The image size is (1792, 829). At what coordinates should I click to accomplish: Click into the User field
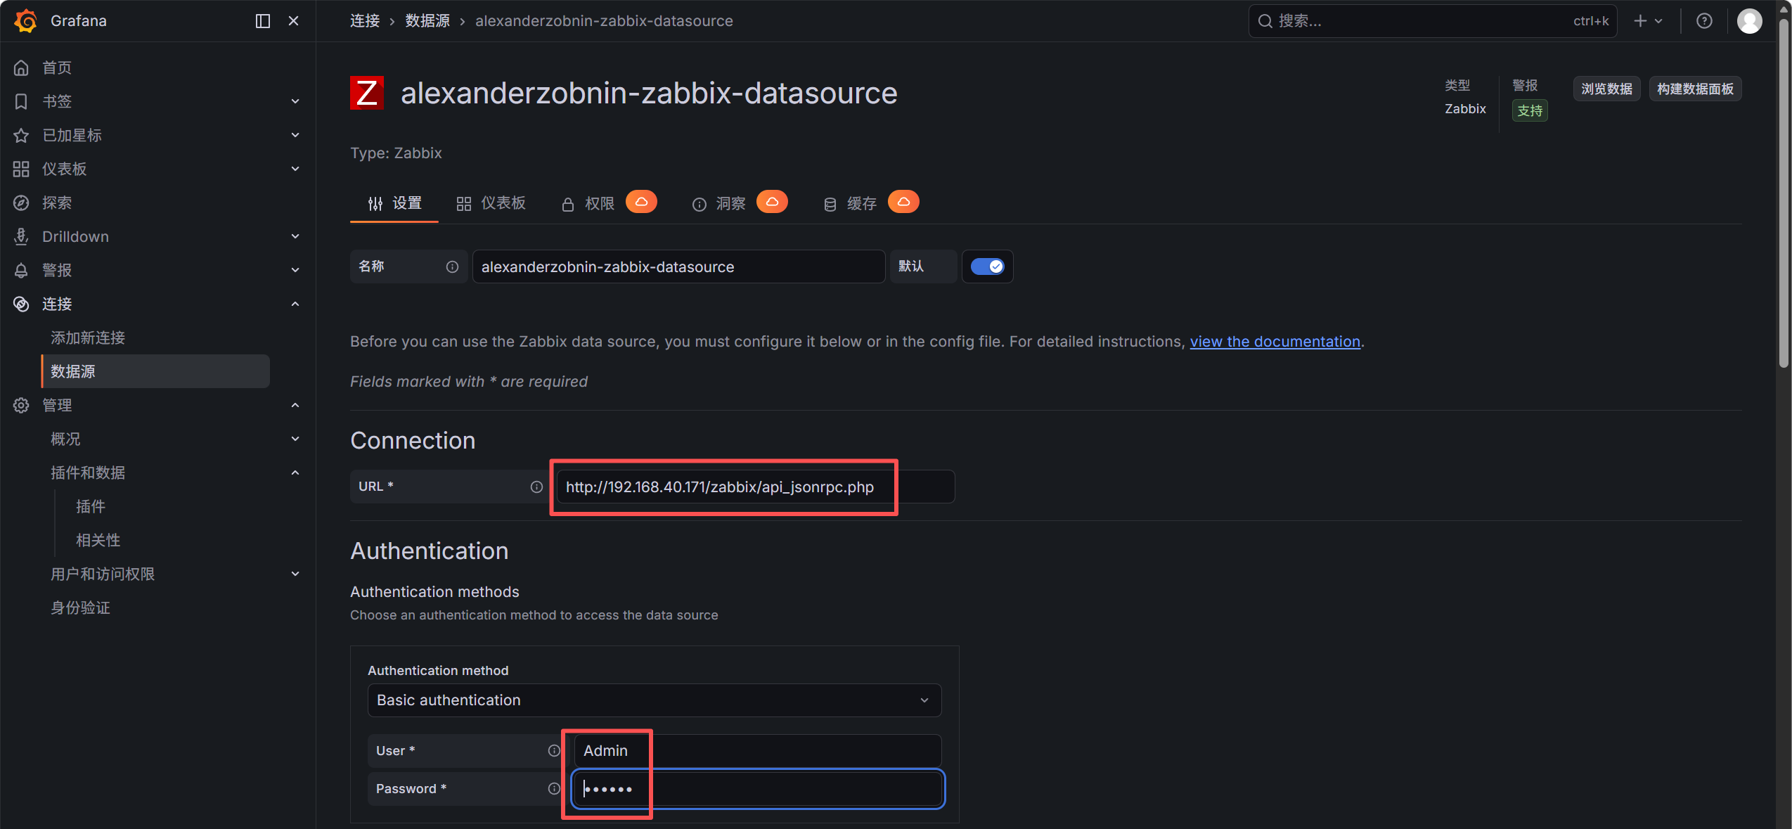[x=758, y=751]
